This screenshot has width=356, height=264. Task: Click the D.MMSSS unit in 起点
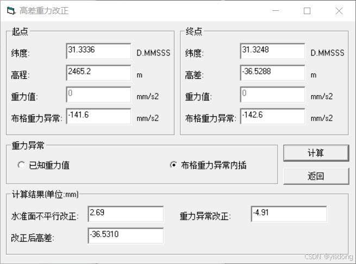tap(153, 53)
